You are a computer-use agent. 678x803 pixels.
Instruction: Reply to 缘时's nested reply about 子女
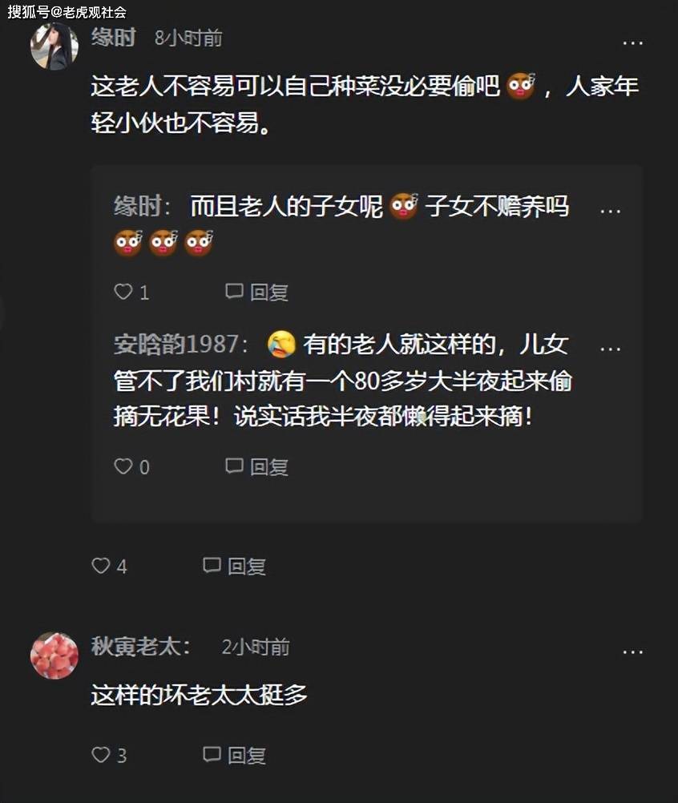[x=256, y=292]
